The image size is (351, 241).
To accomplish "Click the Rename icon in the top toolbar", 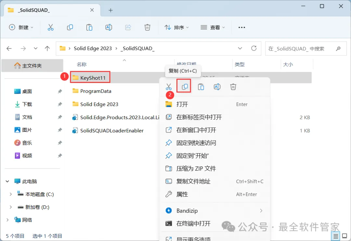I will tap(109, 28).
